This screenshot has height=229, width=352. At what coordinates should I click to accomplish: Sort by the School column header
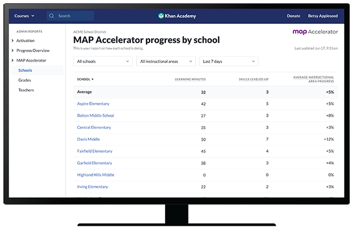(x=85, y=79)
